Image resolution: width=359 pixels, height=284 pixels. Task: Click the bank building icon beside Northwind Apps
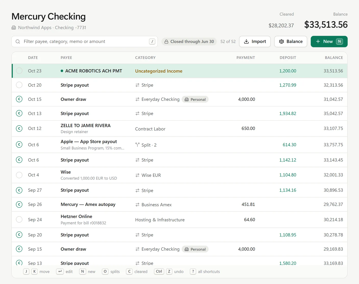(14, 27)
